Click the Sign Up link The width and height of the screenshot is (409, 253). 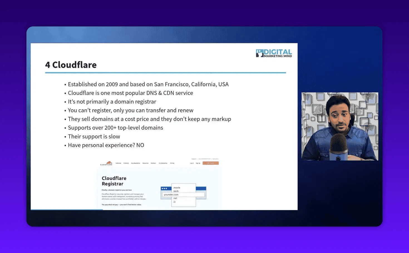coord(198,163)
